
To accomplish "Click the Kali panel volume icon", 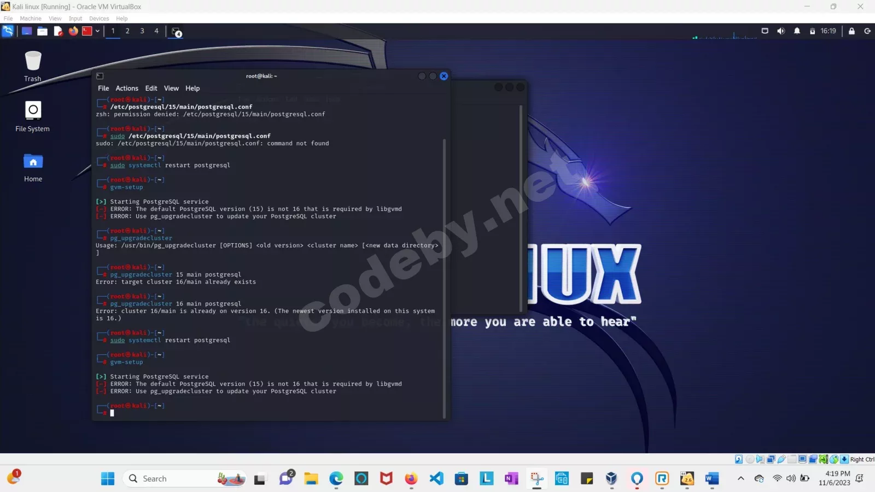I will (781, 31).
